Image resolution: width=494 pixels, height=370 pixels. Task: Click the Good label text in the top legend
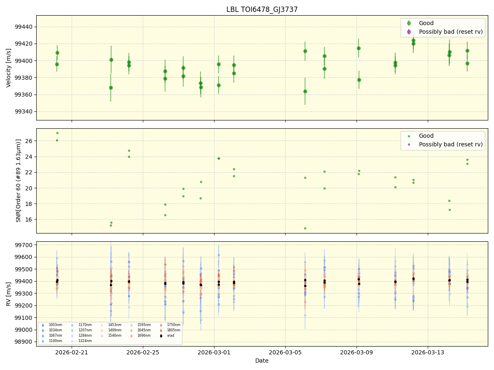[x=427, y=23]
